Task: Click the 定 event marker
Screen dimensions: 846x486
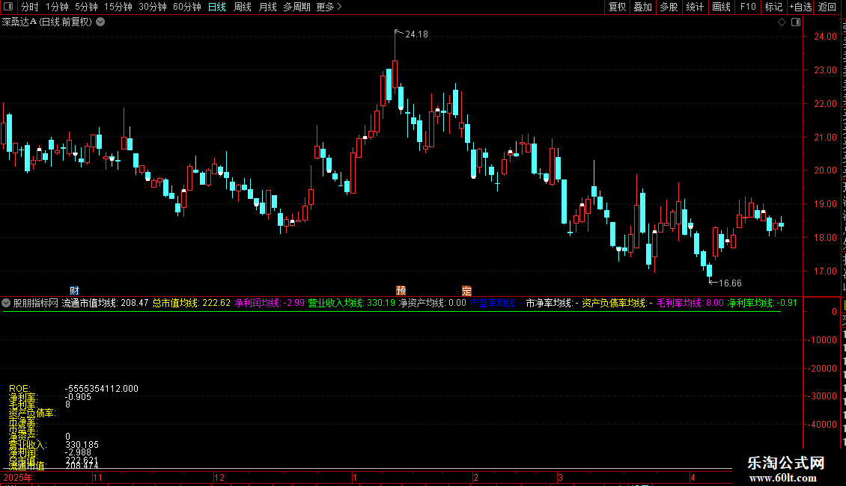Action: [466, 290]
